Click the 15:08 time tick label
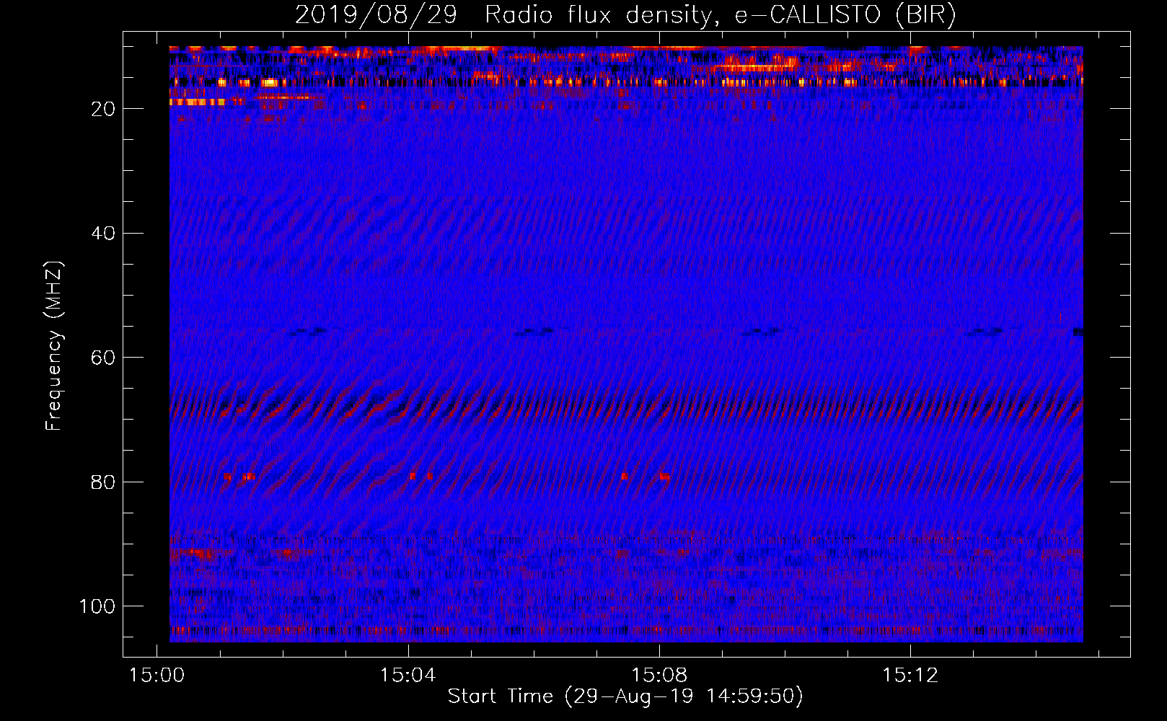Image resolution: width=1167 pixels, height=721 pixels. click(x=659, y=676)
